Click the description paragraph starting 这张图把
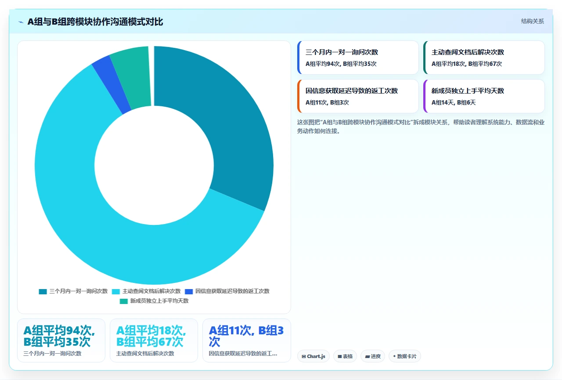 click(421, 127)
